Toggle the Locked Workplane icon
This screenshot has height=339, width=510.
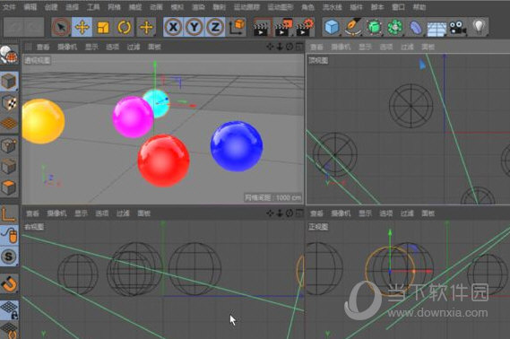point(9,309)
